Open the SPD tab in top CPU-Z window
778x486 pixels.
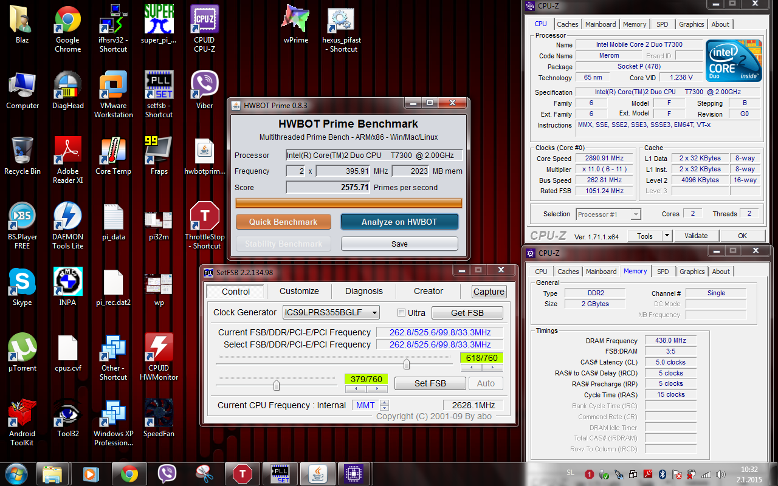[662, 24]
